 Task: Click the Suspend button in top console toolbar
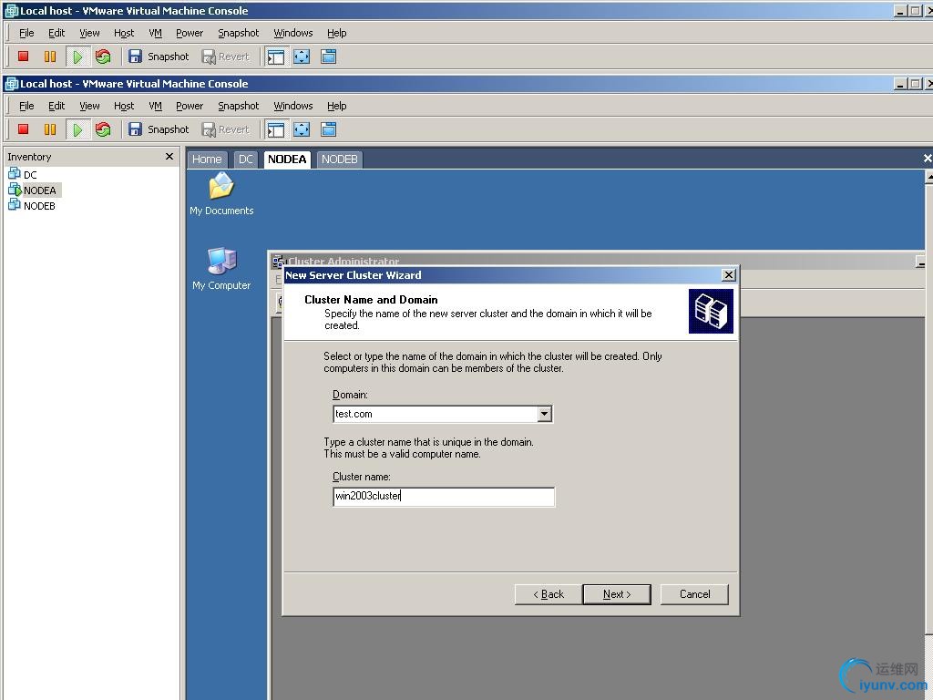pos(50,57)
